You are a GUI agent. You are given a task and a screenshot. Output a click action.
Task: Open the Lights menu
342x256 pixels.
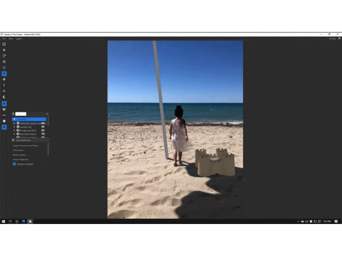(x=19, y=38)
